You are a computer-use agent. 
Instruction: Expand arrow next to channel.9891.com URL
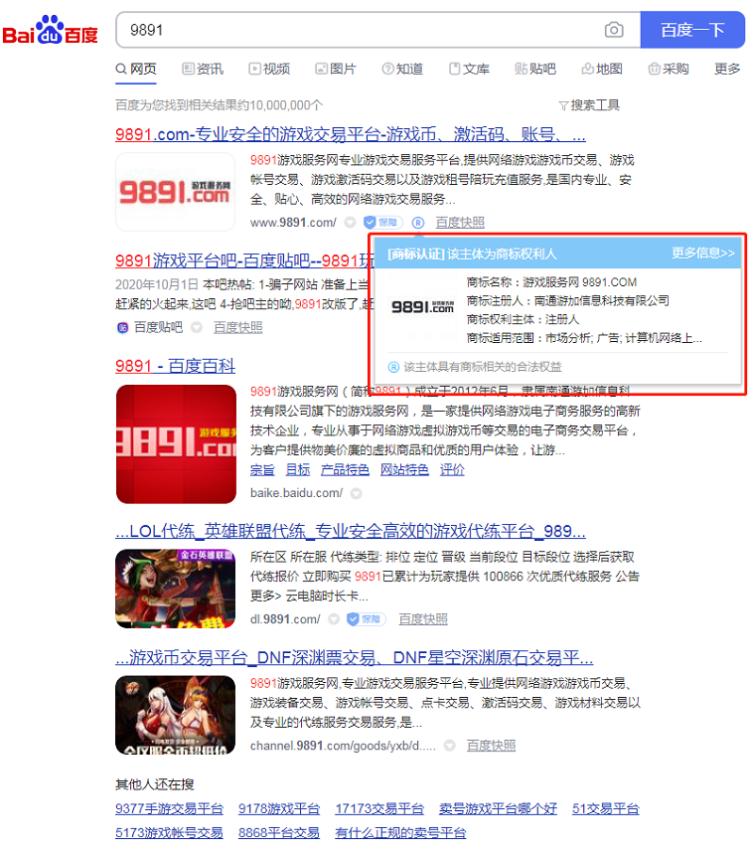coord(450,746)
